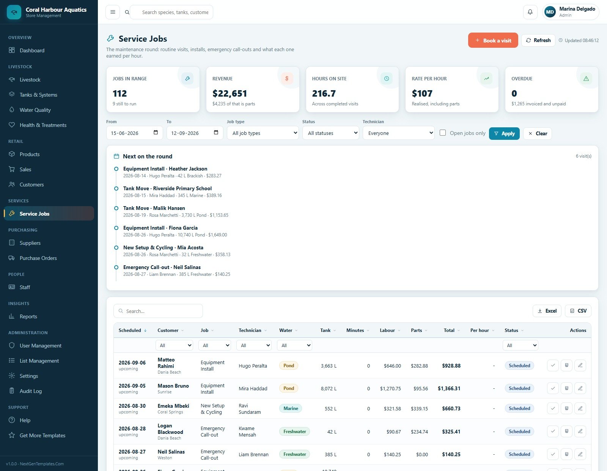607x471 pixels.
Task: Open the Technician dropdown showing Everyone
Action: pyautogui.click(x=399, y=133)
